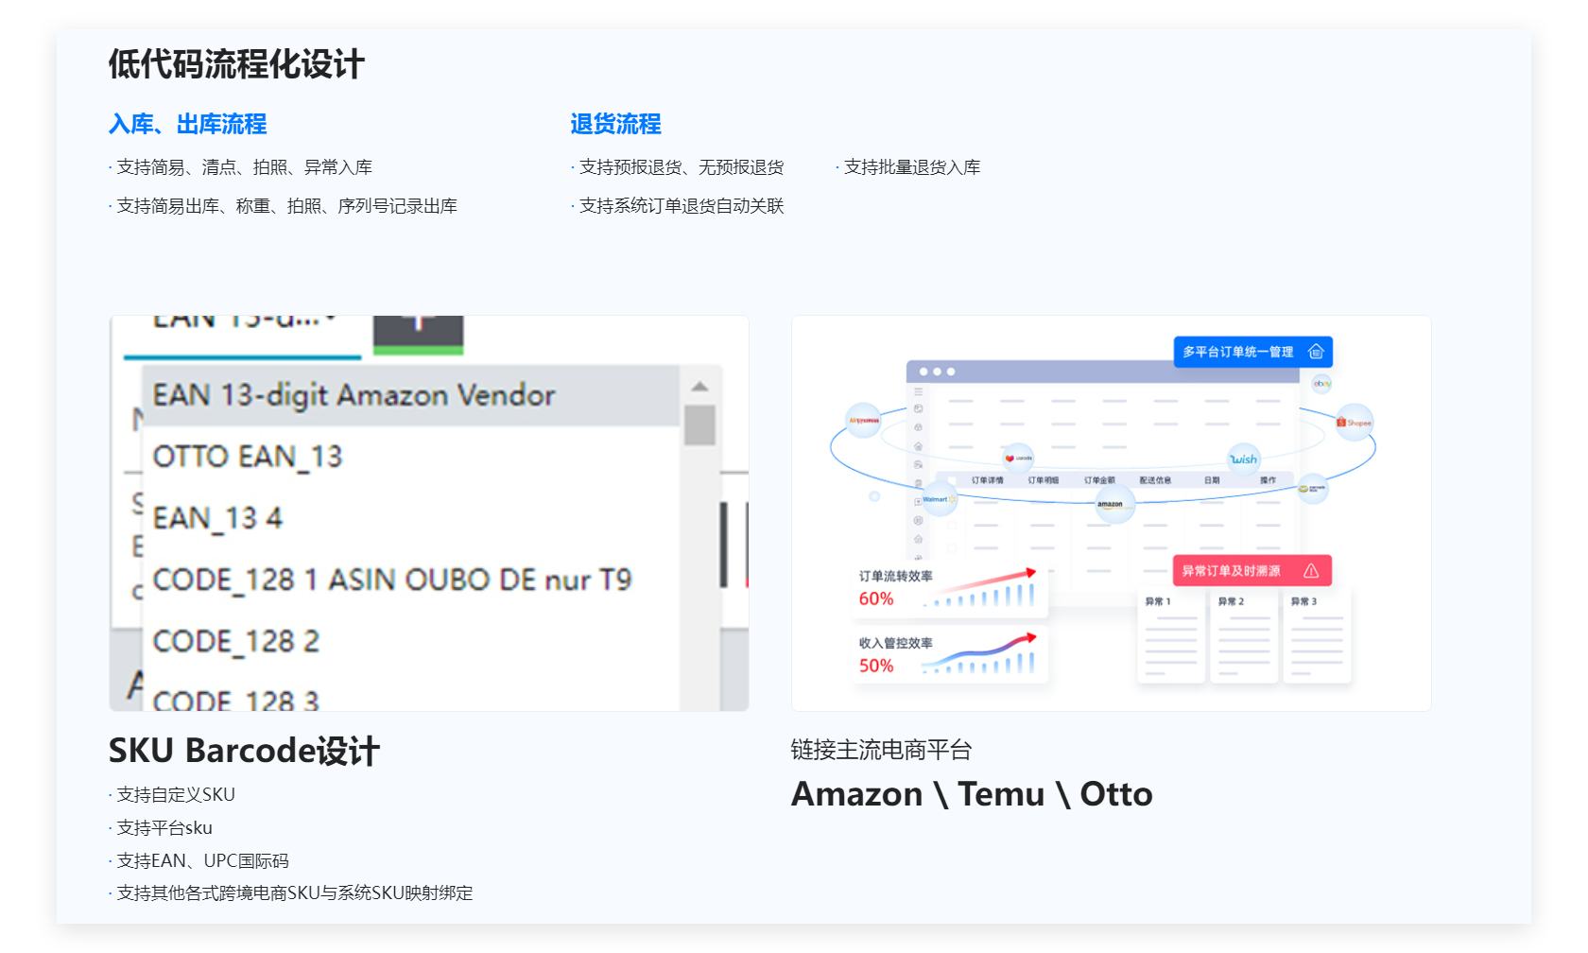
Task: Click the Shopee logo bubble
Action: (1355, 422)
